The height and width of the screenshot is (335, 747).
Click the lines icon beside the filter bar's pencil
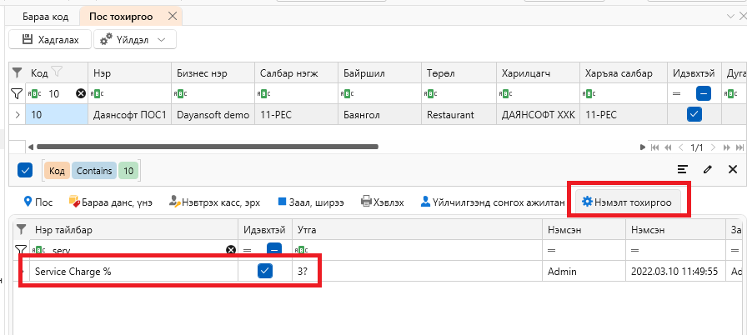pyautogui.click(x=683, y=169)
